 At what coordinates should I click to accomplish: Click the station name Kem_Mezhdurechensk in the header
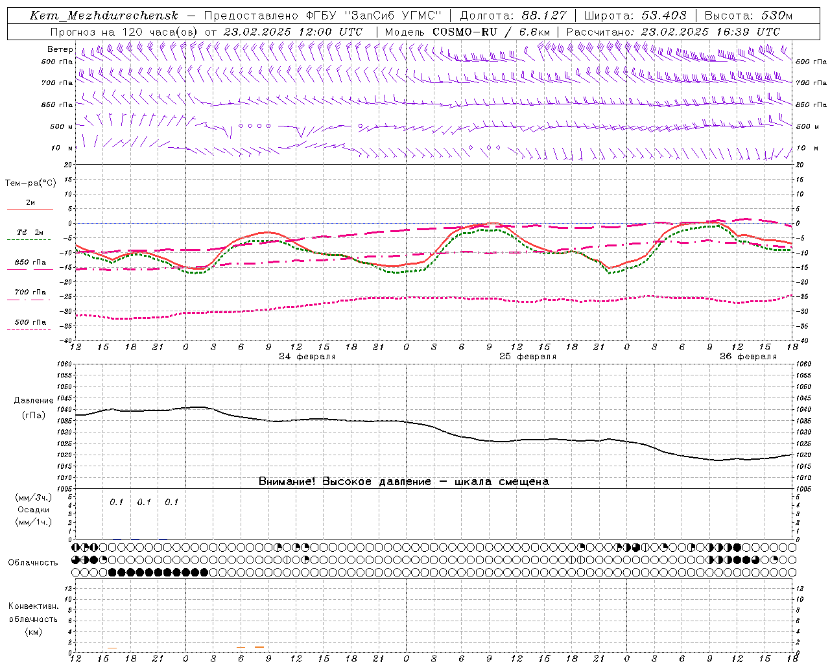(104, 16)
